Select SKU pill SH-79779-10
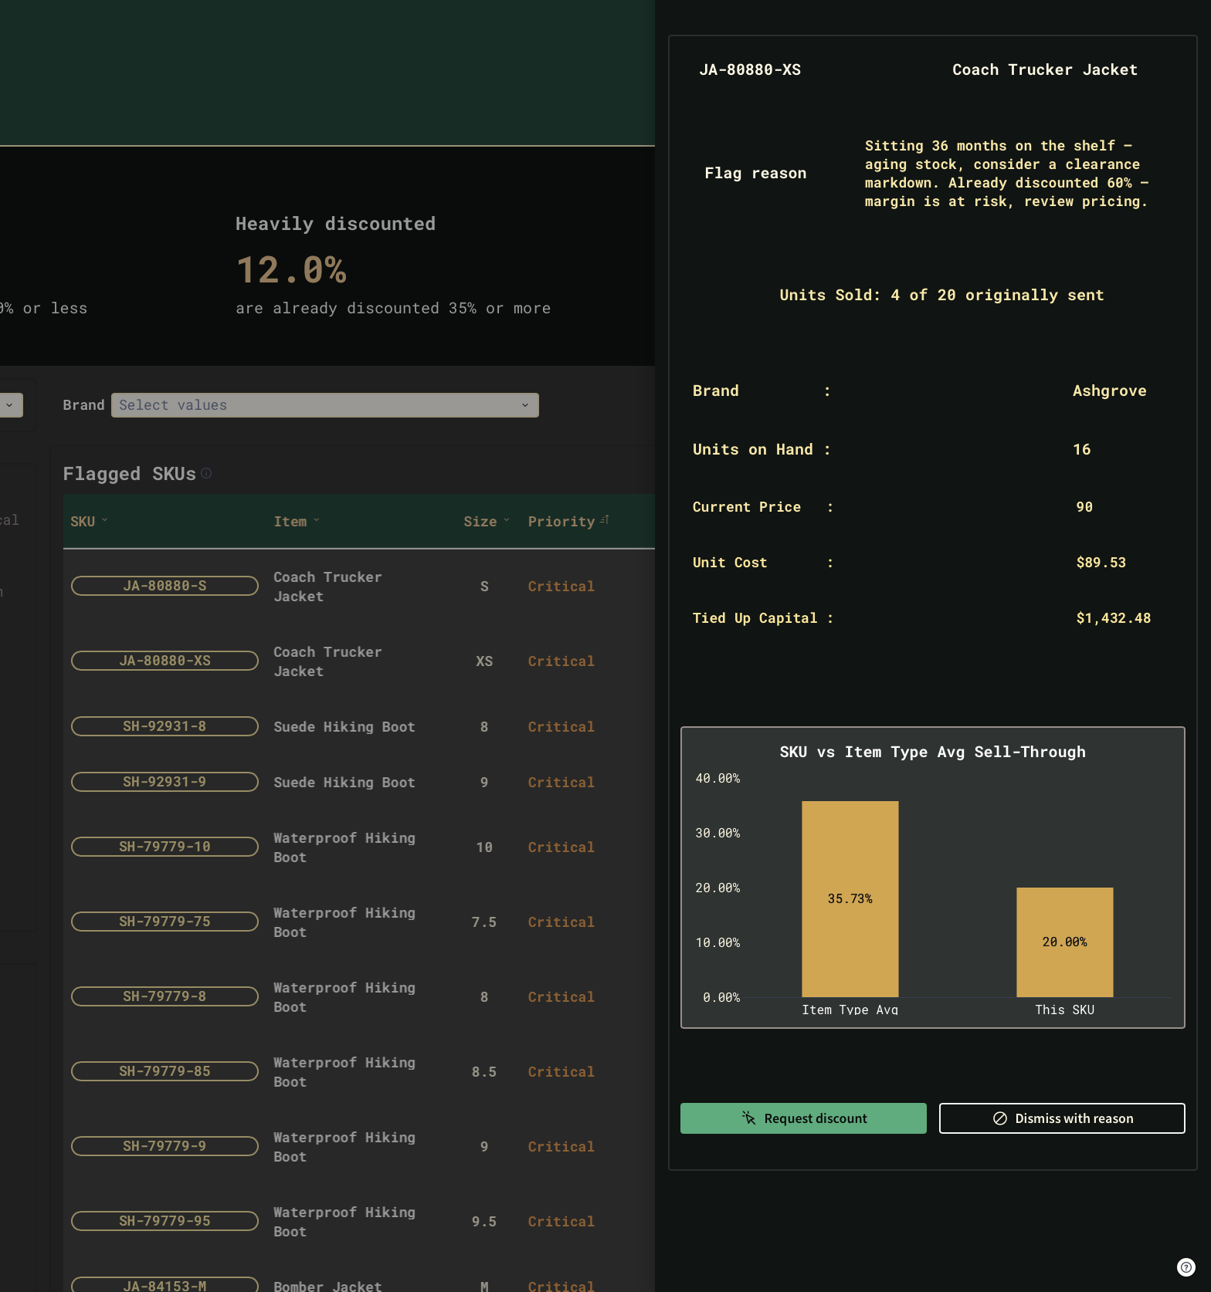This screenshot has height=1292, width=1211. [x=165, y=847]
